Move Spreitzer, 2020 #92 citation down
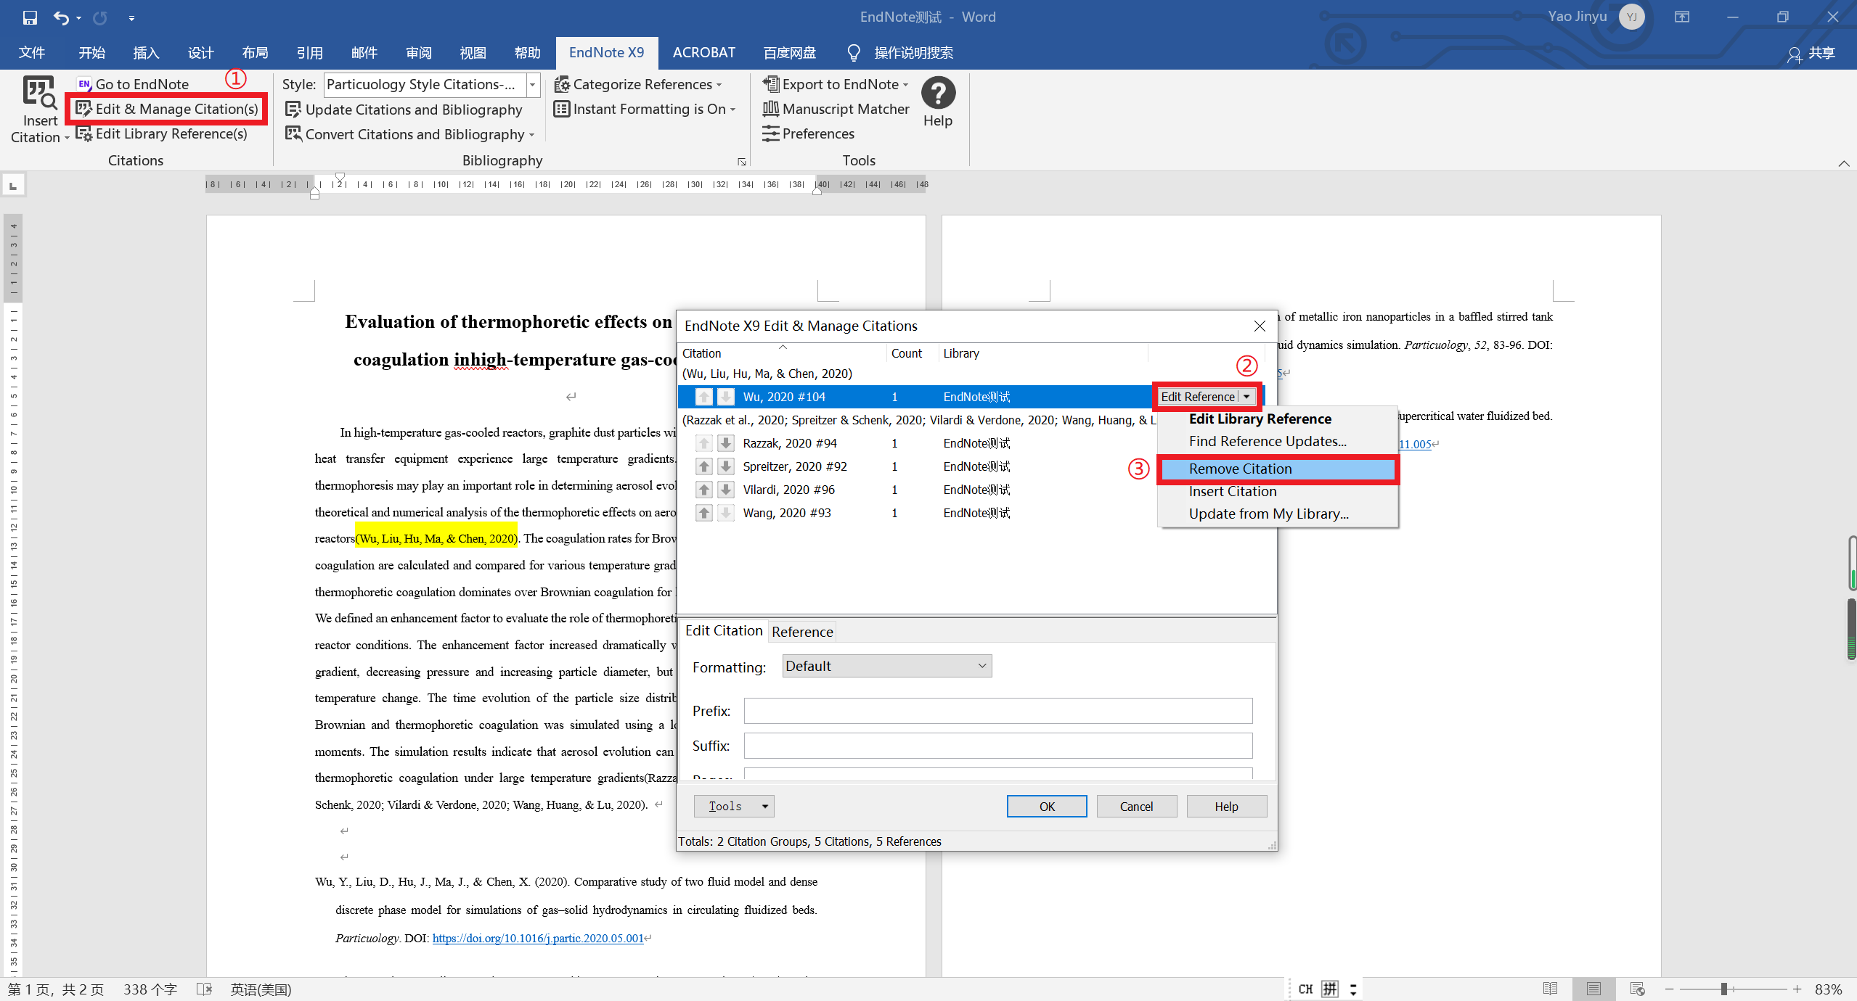 (725, 466)
